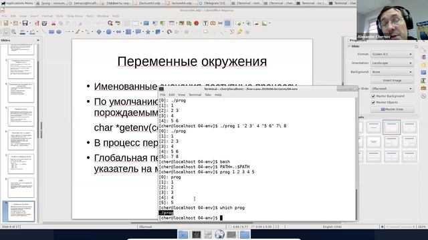The image size is (428, 240).
Task: Click the Zoom & Pan tool icon
Action: (13, 32)
